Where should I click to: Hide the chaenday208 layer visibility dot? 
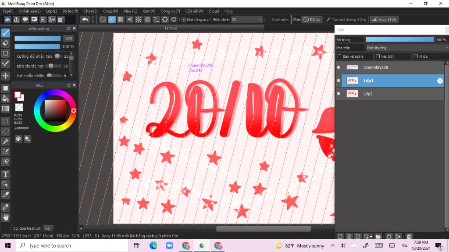339,67
